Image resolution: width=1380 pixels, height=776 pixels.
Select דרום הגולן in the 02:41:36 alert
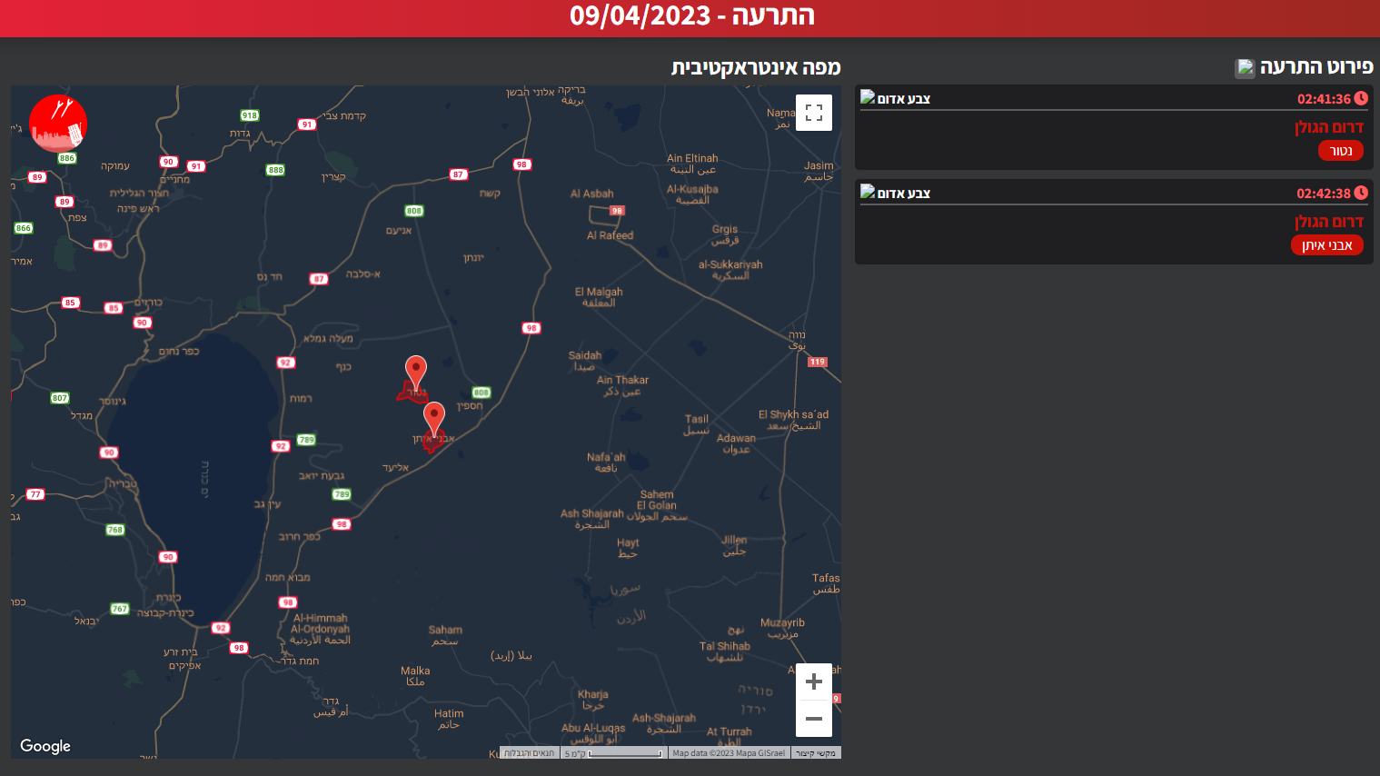click(x=1328, y=127)
